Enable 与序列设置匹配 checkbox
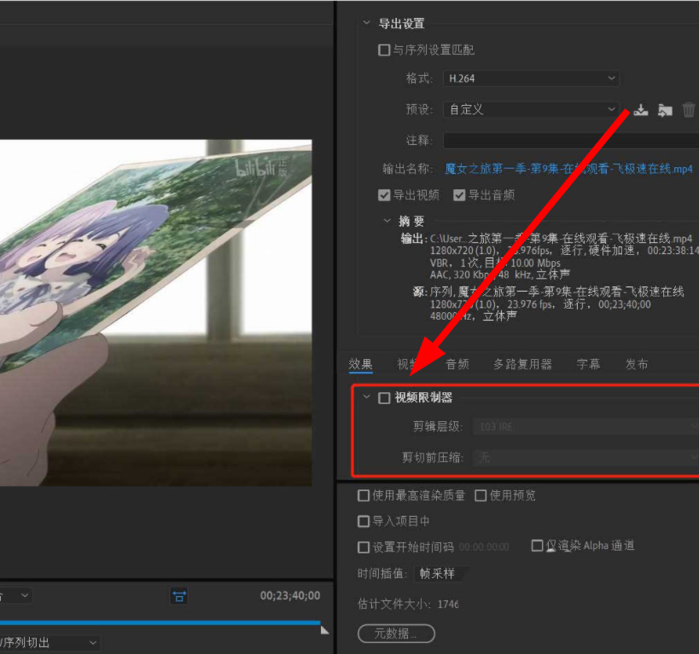The height and width of the screenshot is (654, 699). tap(384, 50)
